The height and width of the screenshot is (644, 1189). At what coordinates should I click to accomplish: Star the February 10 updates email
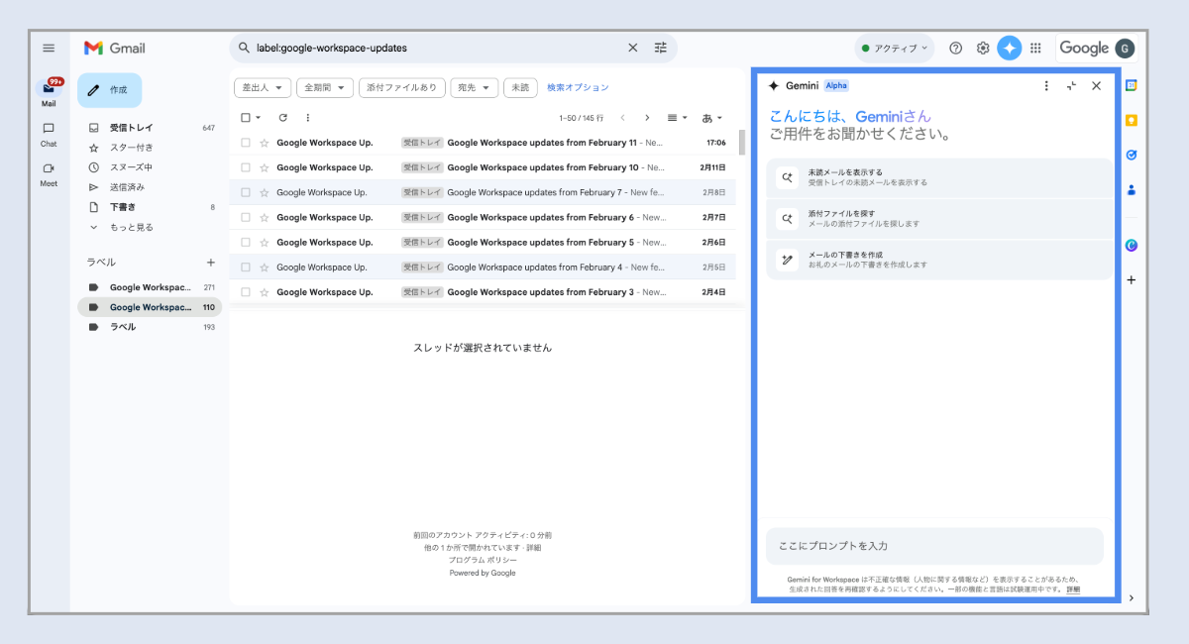tap(264, 167)
